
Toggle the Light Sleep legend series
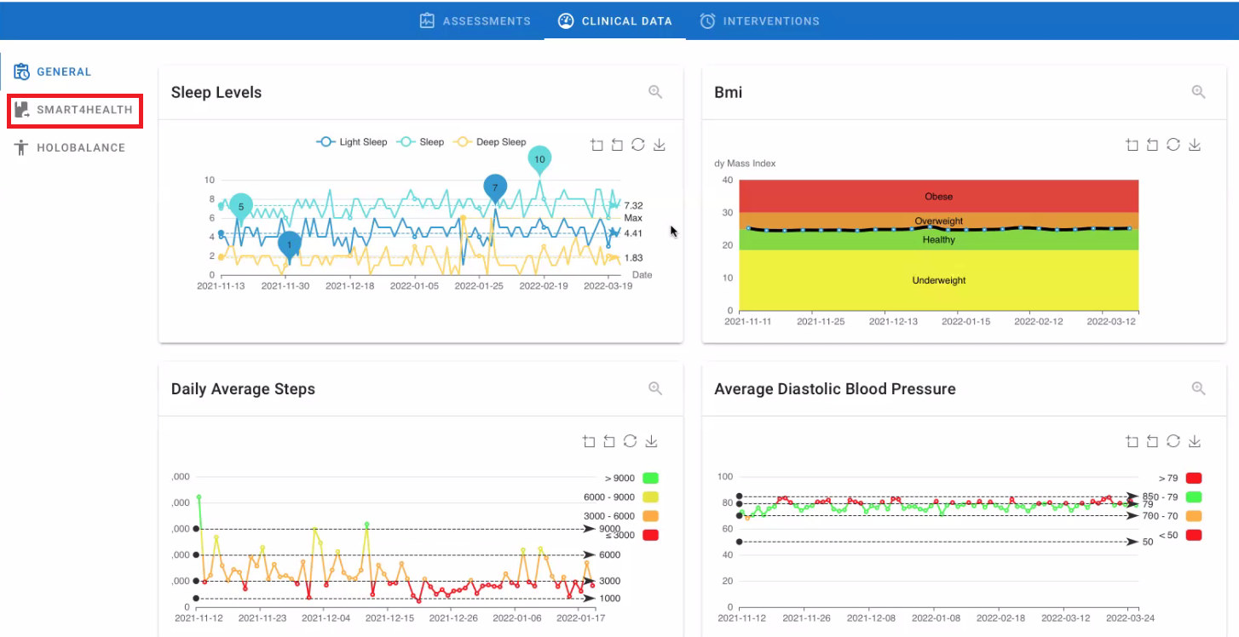click(x=351, y=142)
